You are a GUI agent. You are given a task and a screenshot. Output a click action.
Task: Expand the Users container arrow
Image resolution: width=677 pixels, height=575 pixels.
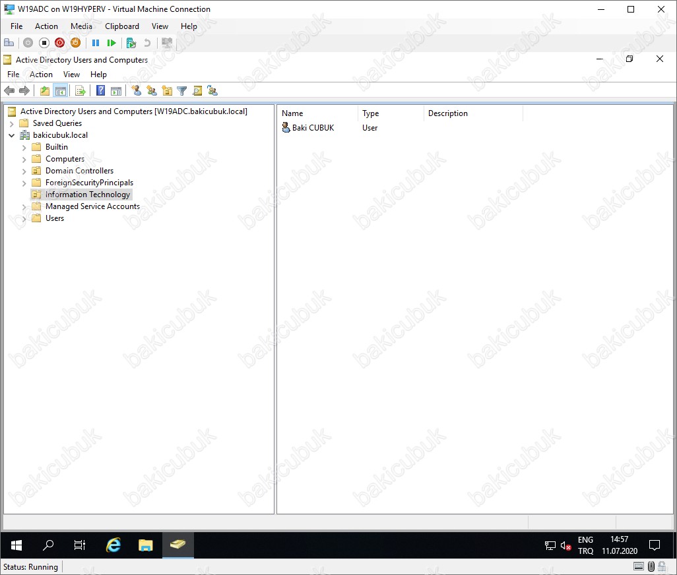tap(24, 219)
